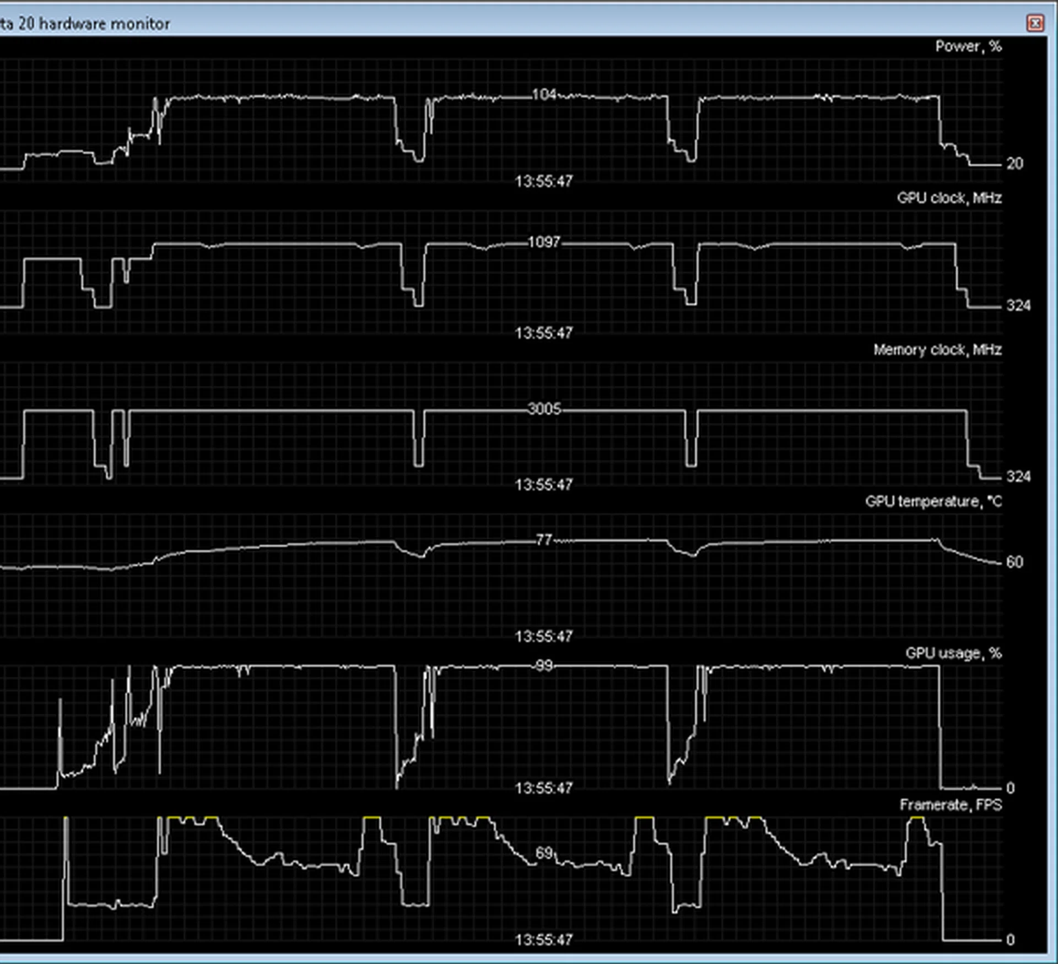Click current value 0 on Framerate graph
This screenshot has width=1058, height=964.
(x=1010, y=940)
